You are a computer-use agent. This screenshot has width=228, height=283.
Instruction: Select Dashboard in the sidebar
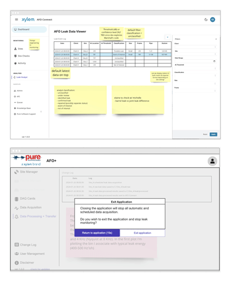(x=29, y=29)
